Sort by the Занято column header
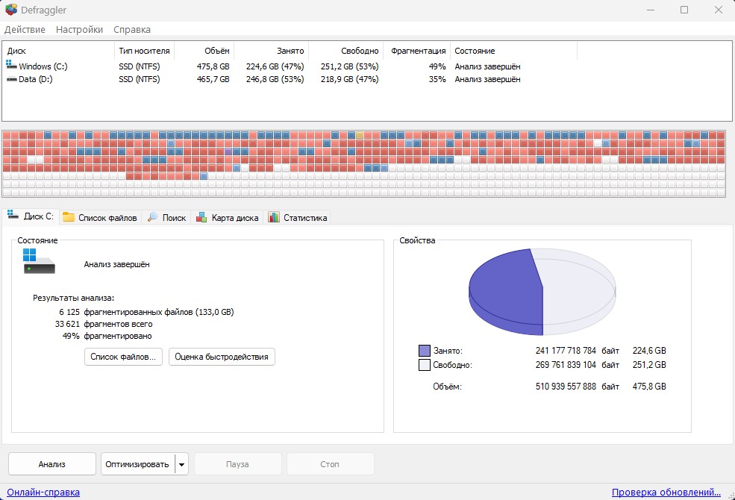735x500 pixels. tap(271, 51)
